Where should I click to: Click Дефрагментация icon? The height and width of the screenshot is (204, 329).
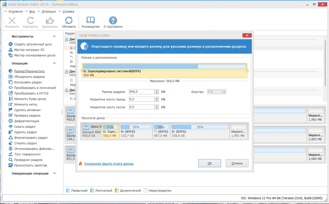(x=11, y=121)
